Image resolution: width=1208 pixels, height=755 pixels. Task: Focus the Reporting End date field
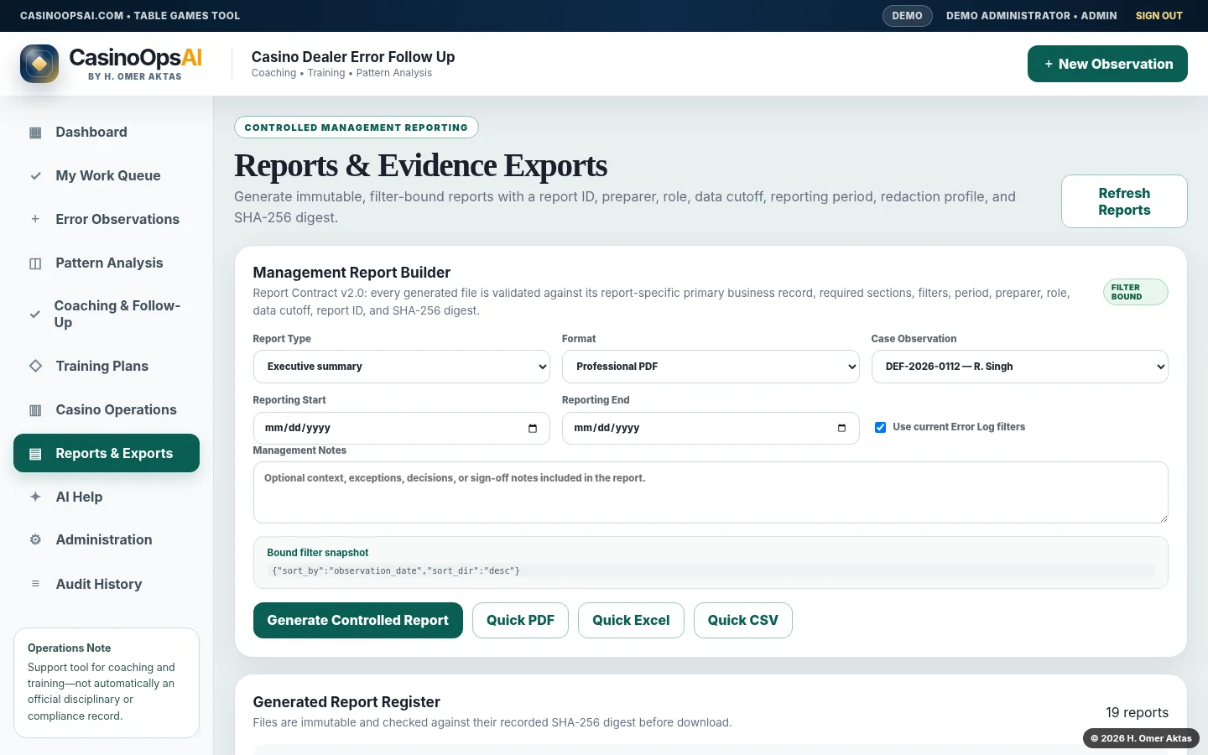click(x=711, y=428)
